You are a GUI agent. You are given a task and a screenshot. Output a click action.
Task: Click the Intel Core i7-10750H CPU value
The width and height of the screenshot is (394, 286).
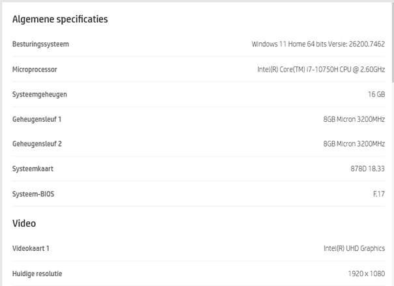pyautogui.click(x=320, y=69)
